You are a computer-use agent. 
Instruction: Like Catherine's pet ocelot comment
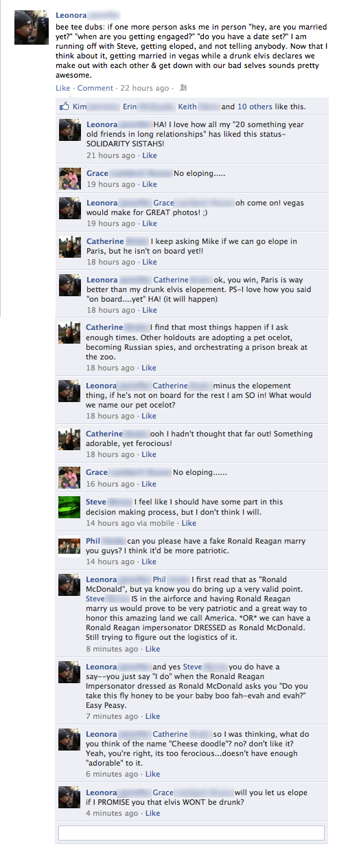coord(149,368)
